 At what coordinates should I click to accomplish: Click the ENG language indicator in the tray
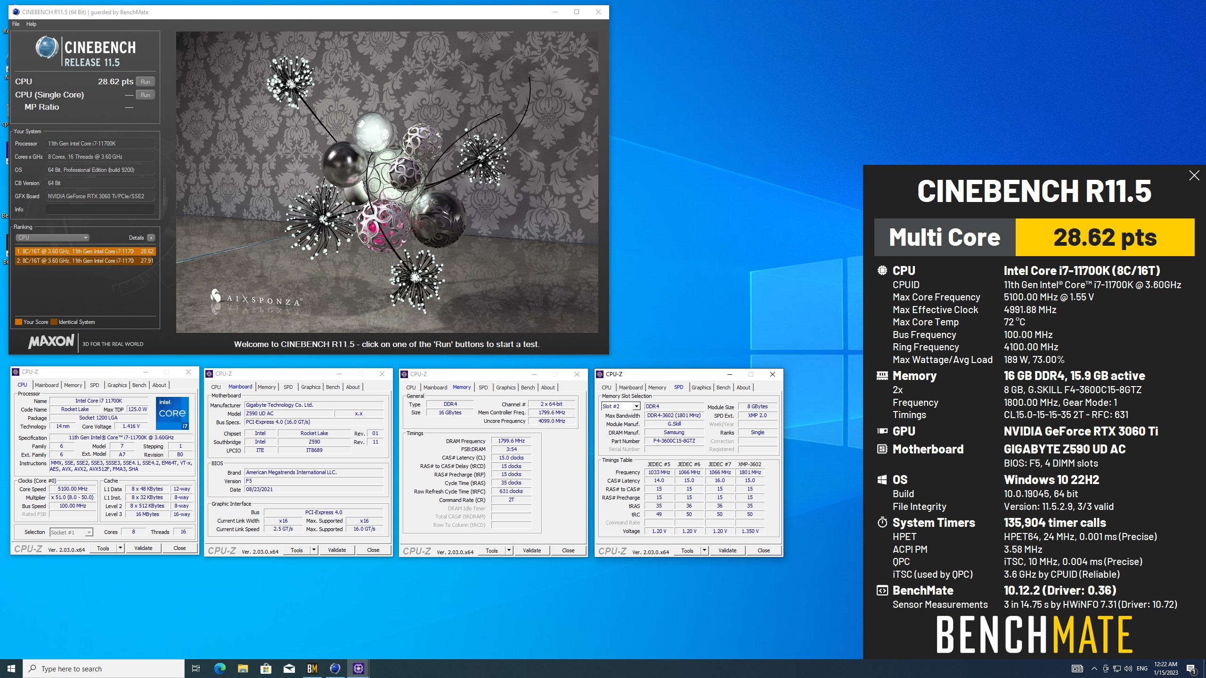coord(1142,669)
